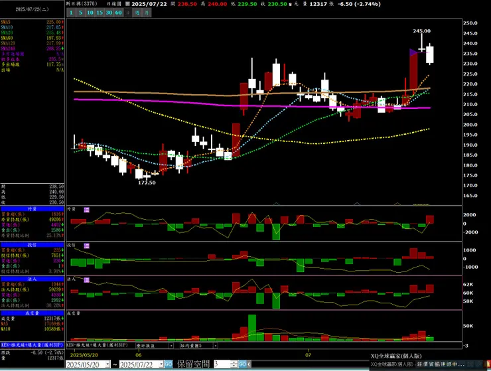The image size is (491, 371).
Task: Click the MA5 volume value row
Action: 33,324
